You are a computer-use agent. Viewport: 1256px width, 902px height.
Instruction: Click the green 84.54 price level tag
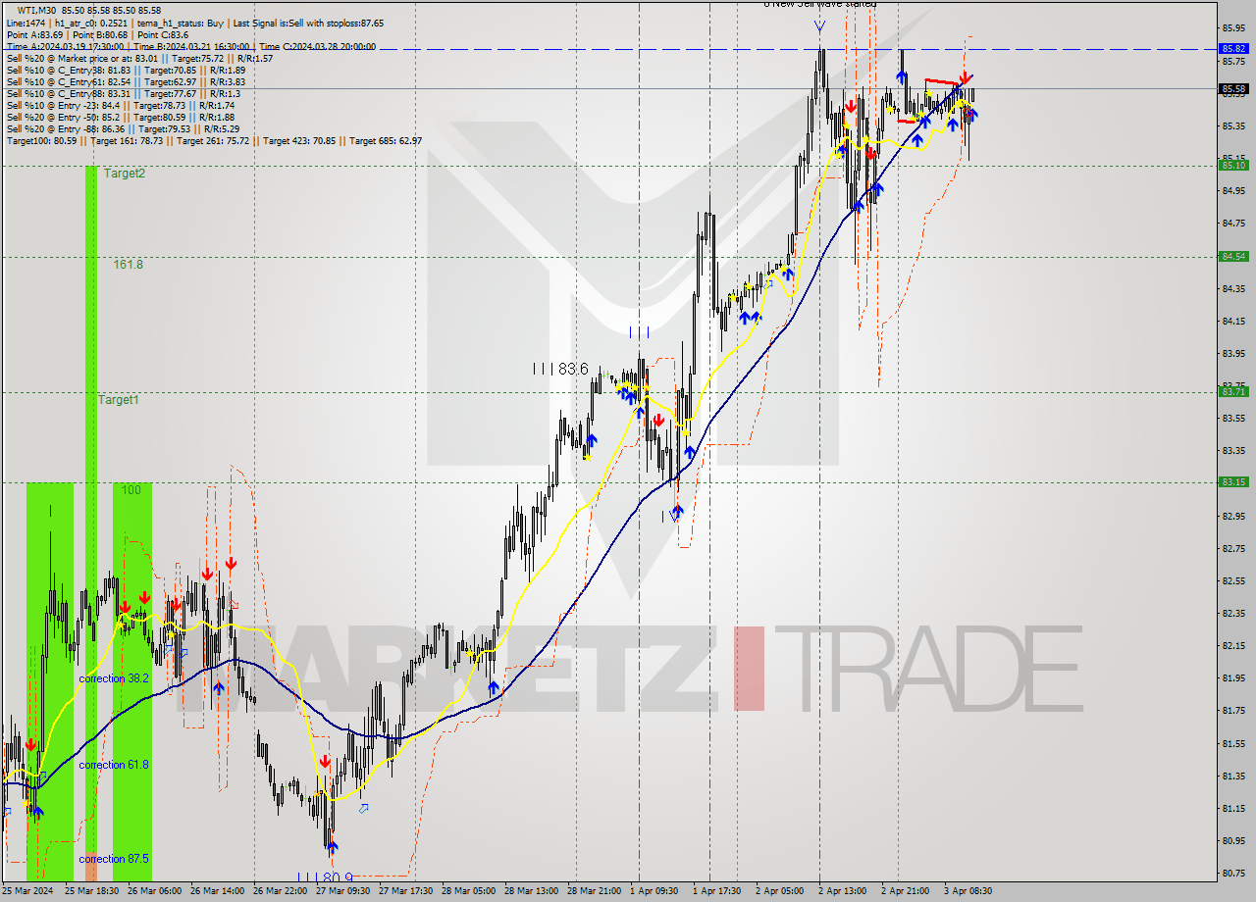tap(1233, 257)
